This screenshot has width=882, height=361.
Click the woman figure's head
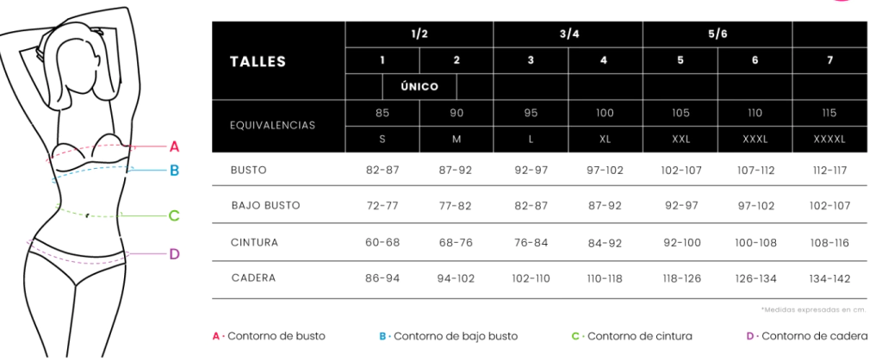80,65
